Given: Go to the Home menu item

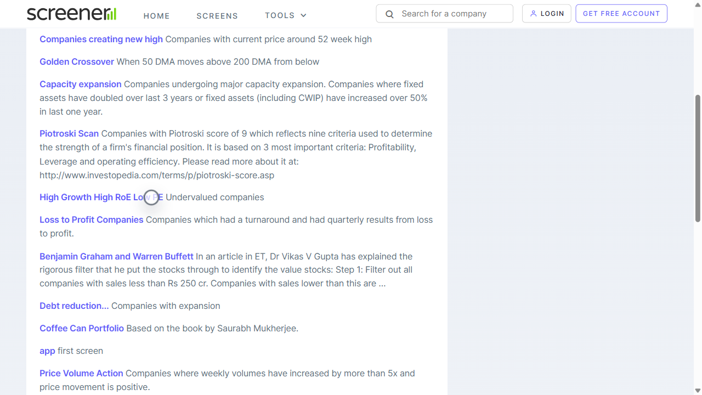Looking at the screenshot, I should click(x=157, y=16).
